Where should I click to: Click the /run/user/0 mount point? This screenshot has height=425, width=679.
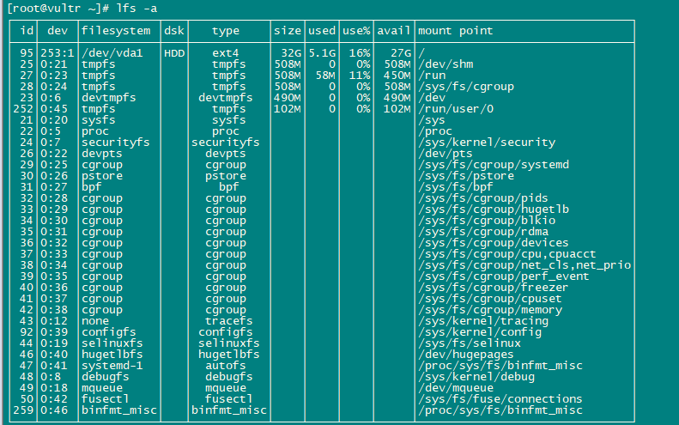(x=456, y=109)
